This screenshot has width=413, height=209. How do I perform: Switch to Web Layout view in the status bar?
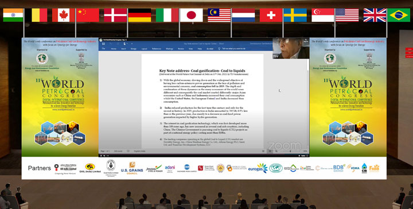click(276, 151)
